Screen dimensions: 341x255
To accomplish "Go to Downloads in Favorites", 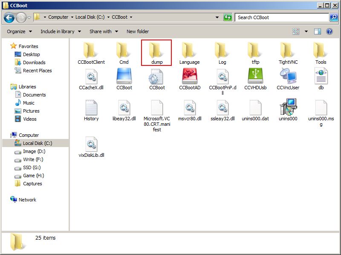I will (30, 62).
